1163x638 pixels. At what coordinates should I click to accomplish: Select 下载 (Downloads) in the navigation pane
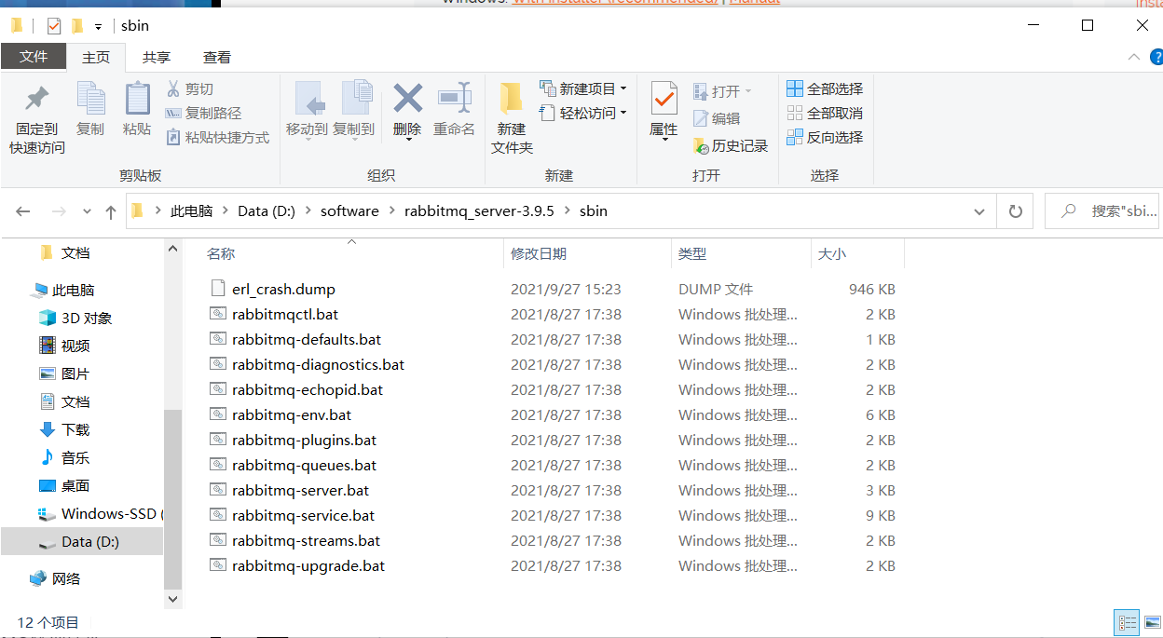(75, 429)
